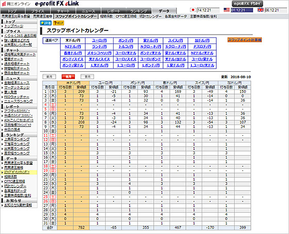Select the 加ドル/円 currency pair link
The width and height of the screenshot is (289, 234).
pyautogui.click(x=202, y=40)
